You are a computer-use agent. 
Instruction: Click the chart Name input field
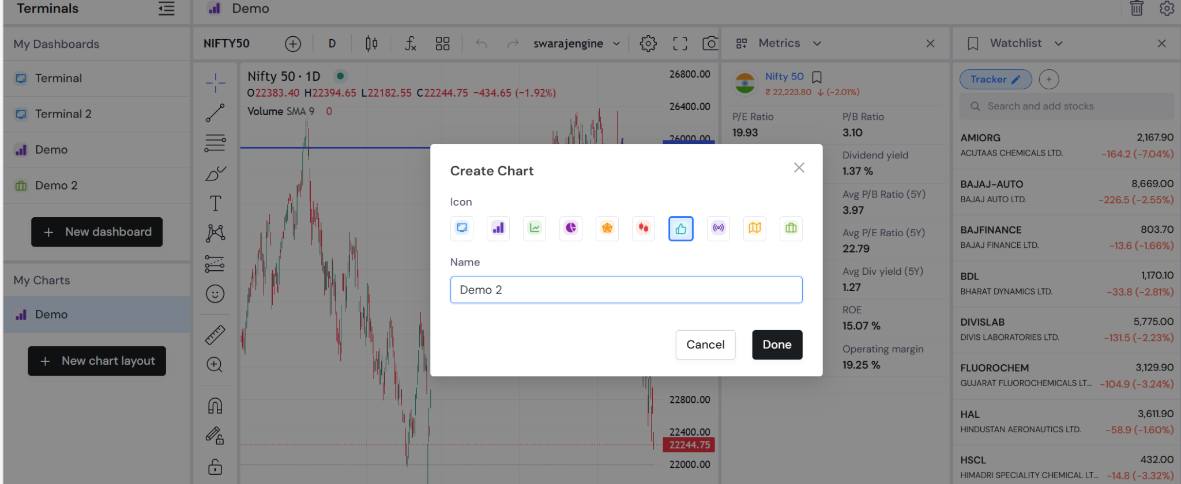[x=626, y=290]
